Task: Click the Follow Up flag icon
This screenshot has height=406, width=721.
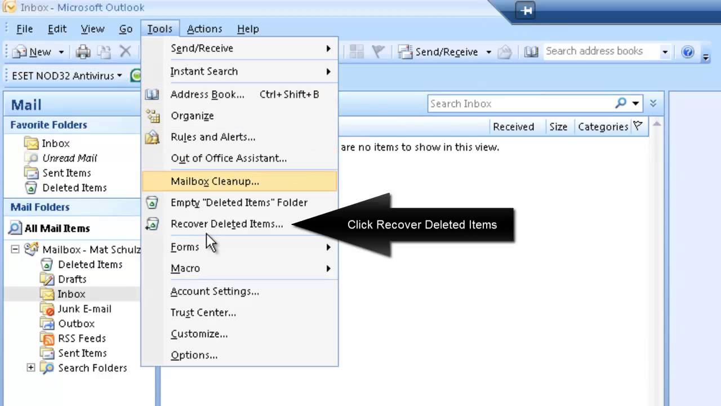Action: click(x=379, y=52)
